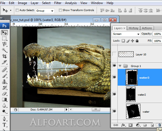Open the Layer menu
162x131 pixels.
pos(35,3)
